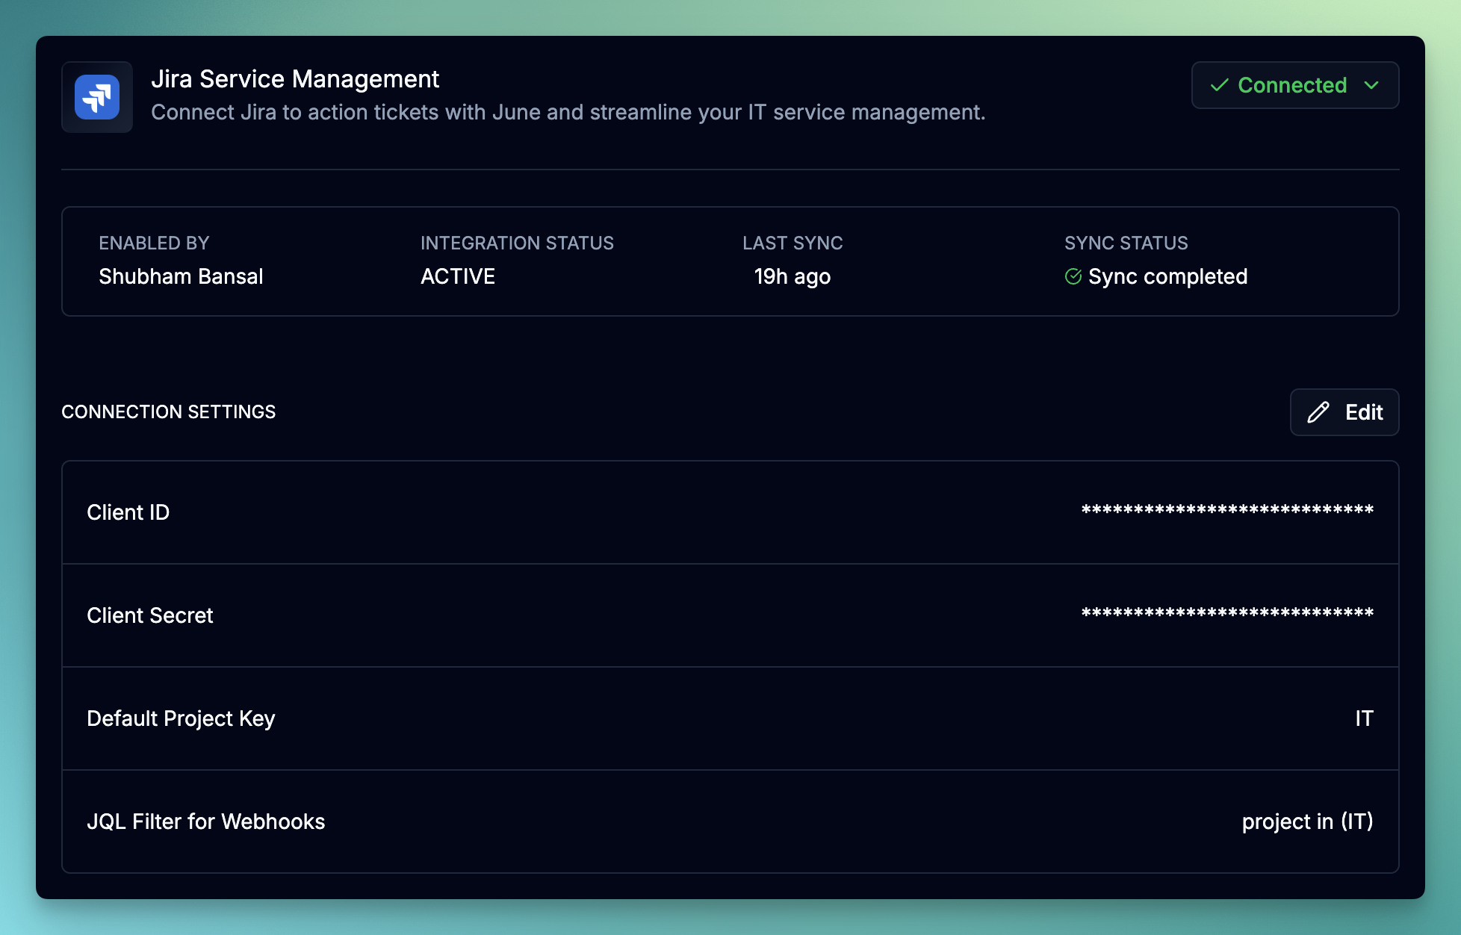This screenshot has height=935, width=1461.
Task: Select the CONNECTION SETTINGS heading
Action: tap(168, 411)
